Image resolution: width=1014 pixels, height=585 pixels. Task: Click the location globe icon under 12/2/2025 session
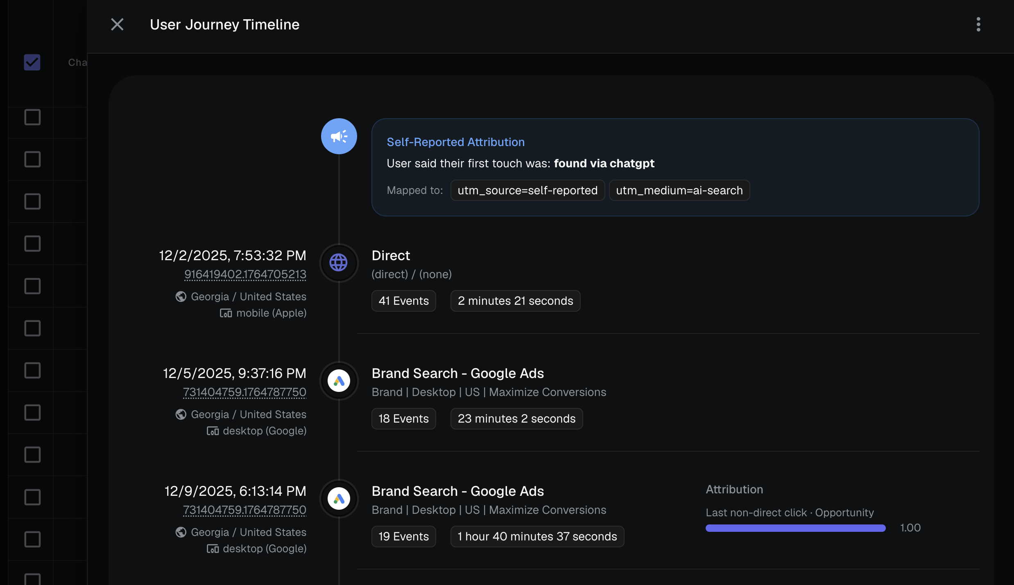pos(181,297)
